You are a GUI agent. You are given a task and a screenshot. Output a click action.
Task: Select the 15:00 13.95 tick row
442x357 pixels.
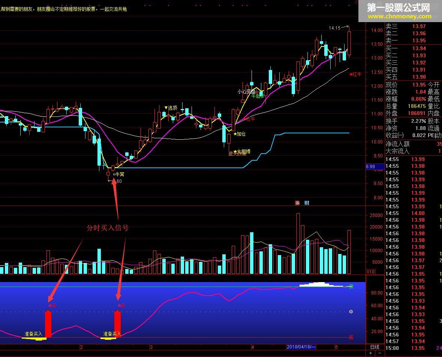[x=414, y=348]
